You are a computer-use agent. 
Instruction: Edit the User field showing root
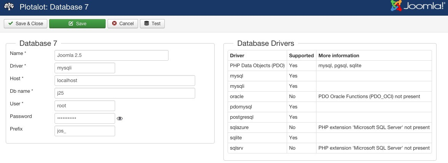85,106
